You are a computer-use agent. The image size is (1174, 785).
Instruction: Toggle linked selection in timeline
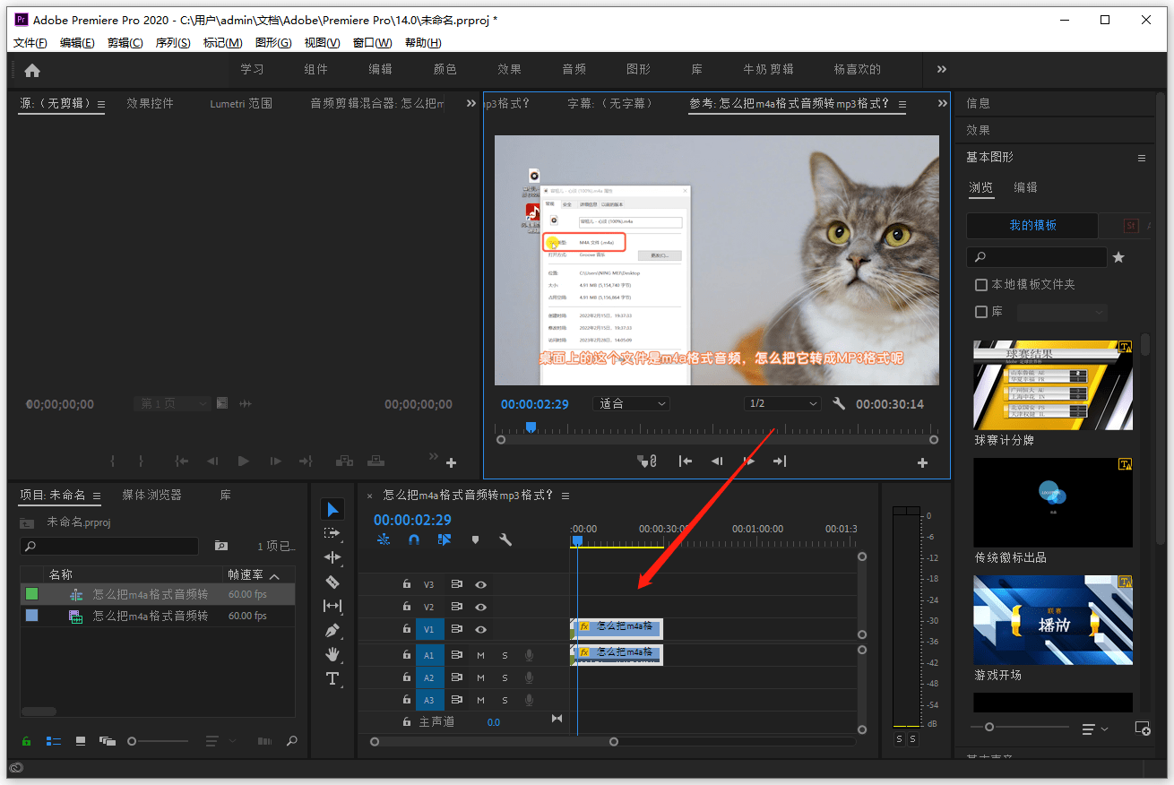tap(445, 539)
